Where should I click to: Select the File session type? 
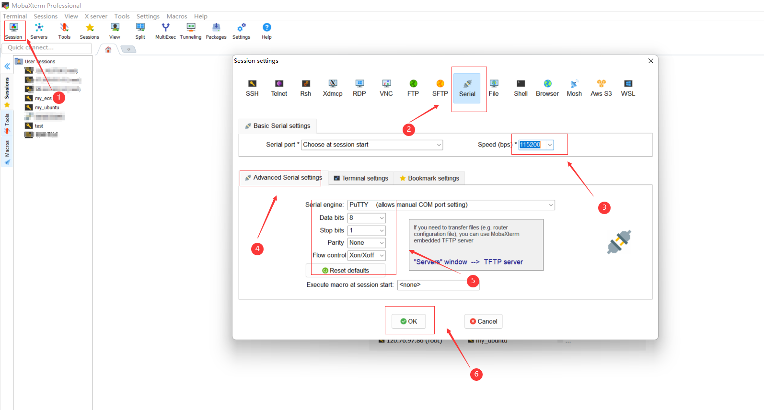click(x=494, y=88)
